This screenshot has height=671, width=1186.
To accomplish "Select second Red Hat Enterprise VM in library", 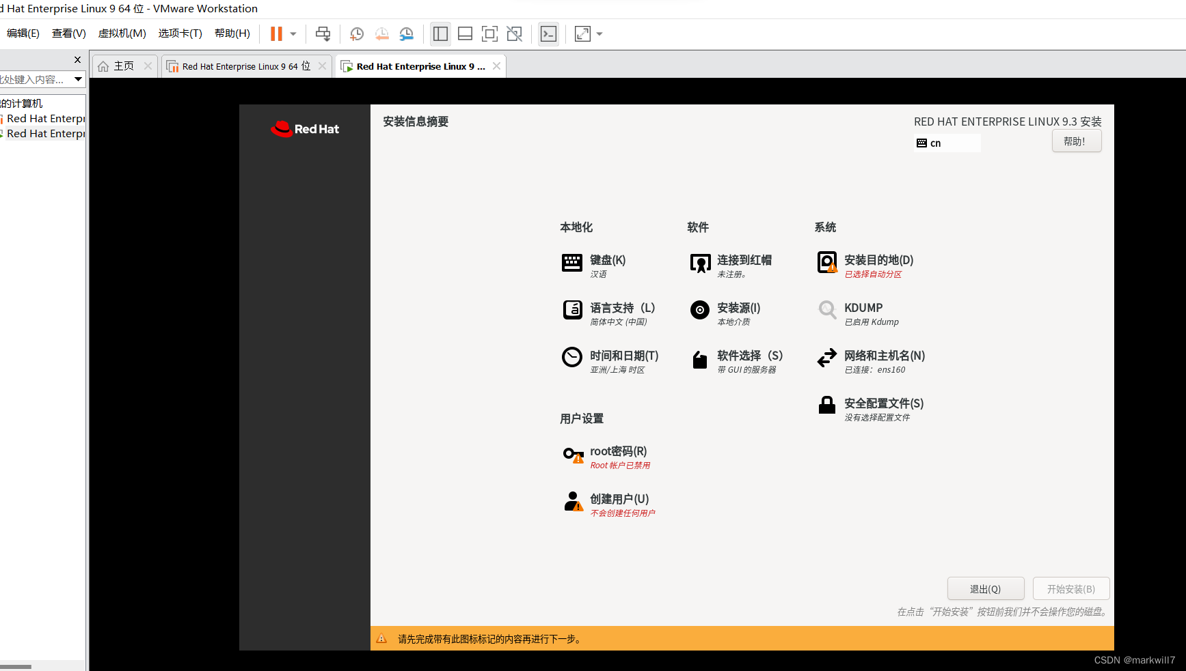I will pyautogui.click(x=44, y=134).
